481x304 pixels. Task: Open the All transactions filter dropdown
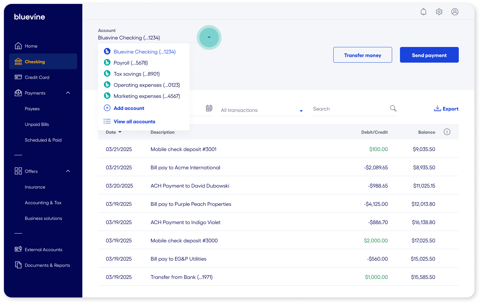[262, 110]
